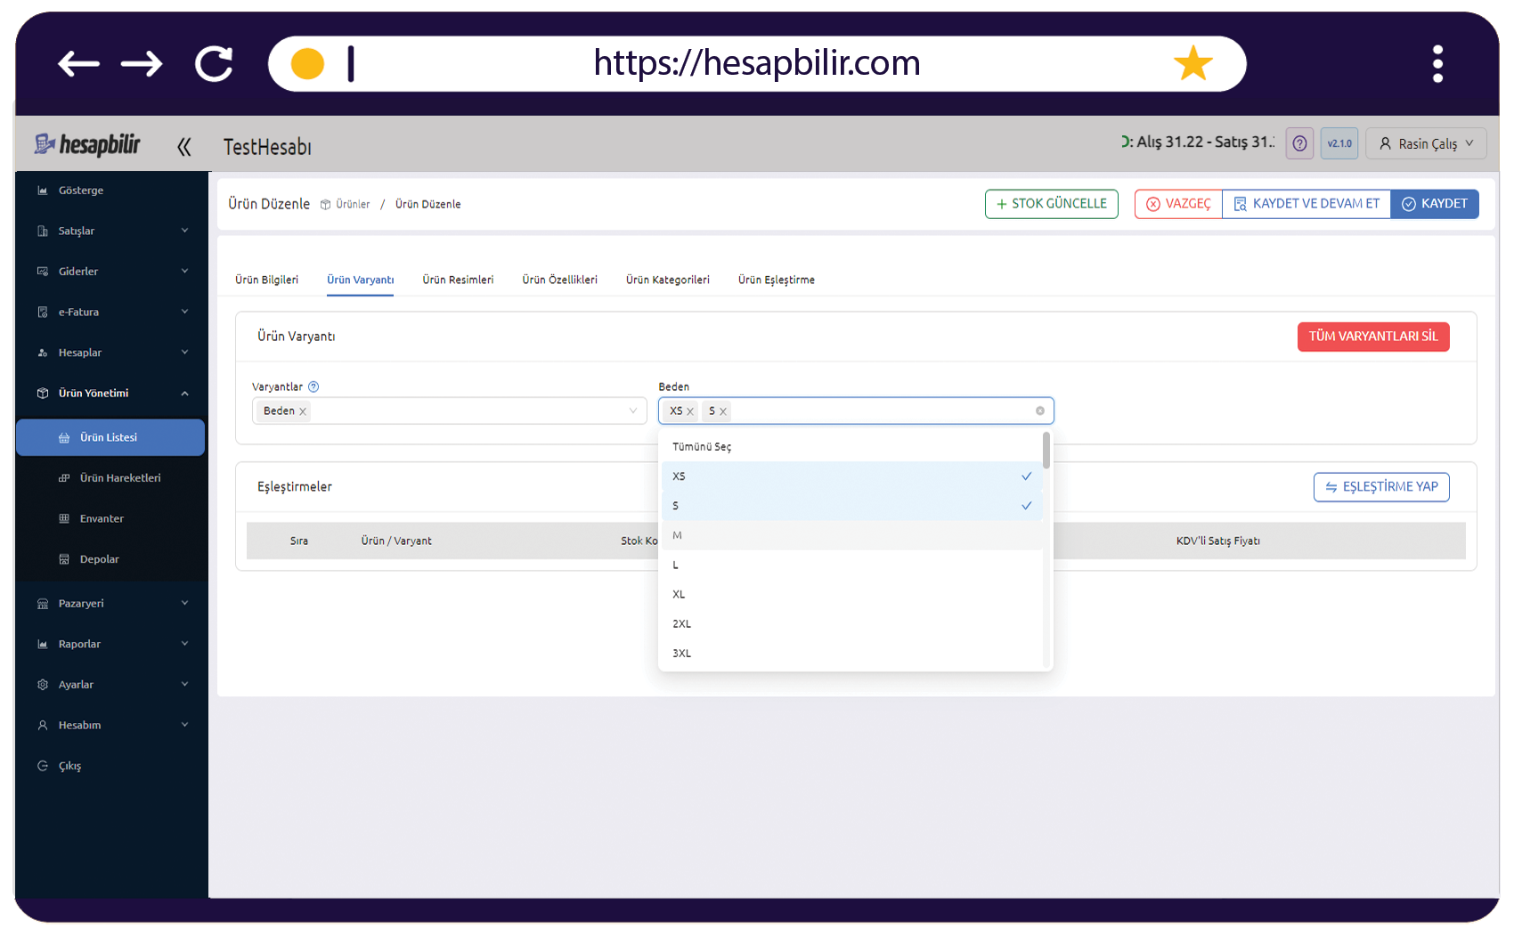Switch to the Ürün Kategorileri tab
Viewport: 1514px width, 935px height.
tap(668, 280)
